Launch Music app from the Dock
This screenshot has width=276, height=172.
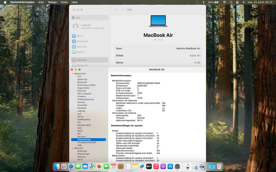(x=156, y=166)
